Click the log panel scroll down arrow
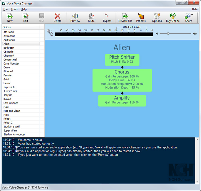The image size is (201, 191). [x=197, y=182]
